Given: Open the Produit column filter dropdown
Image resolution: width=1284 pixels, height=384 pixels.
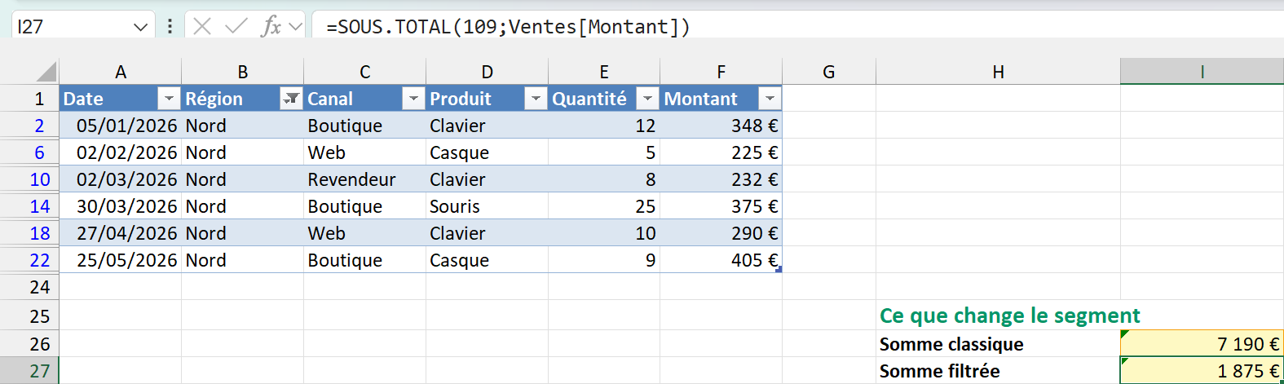Looking at the screenshot, I should coord(536,99).
